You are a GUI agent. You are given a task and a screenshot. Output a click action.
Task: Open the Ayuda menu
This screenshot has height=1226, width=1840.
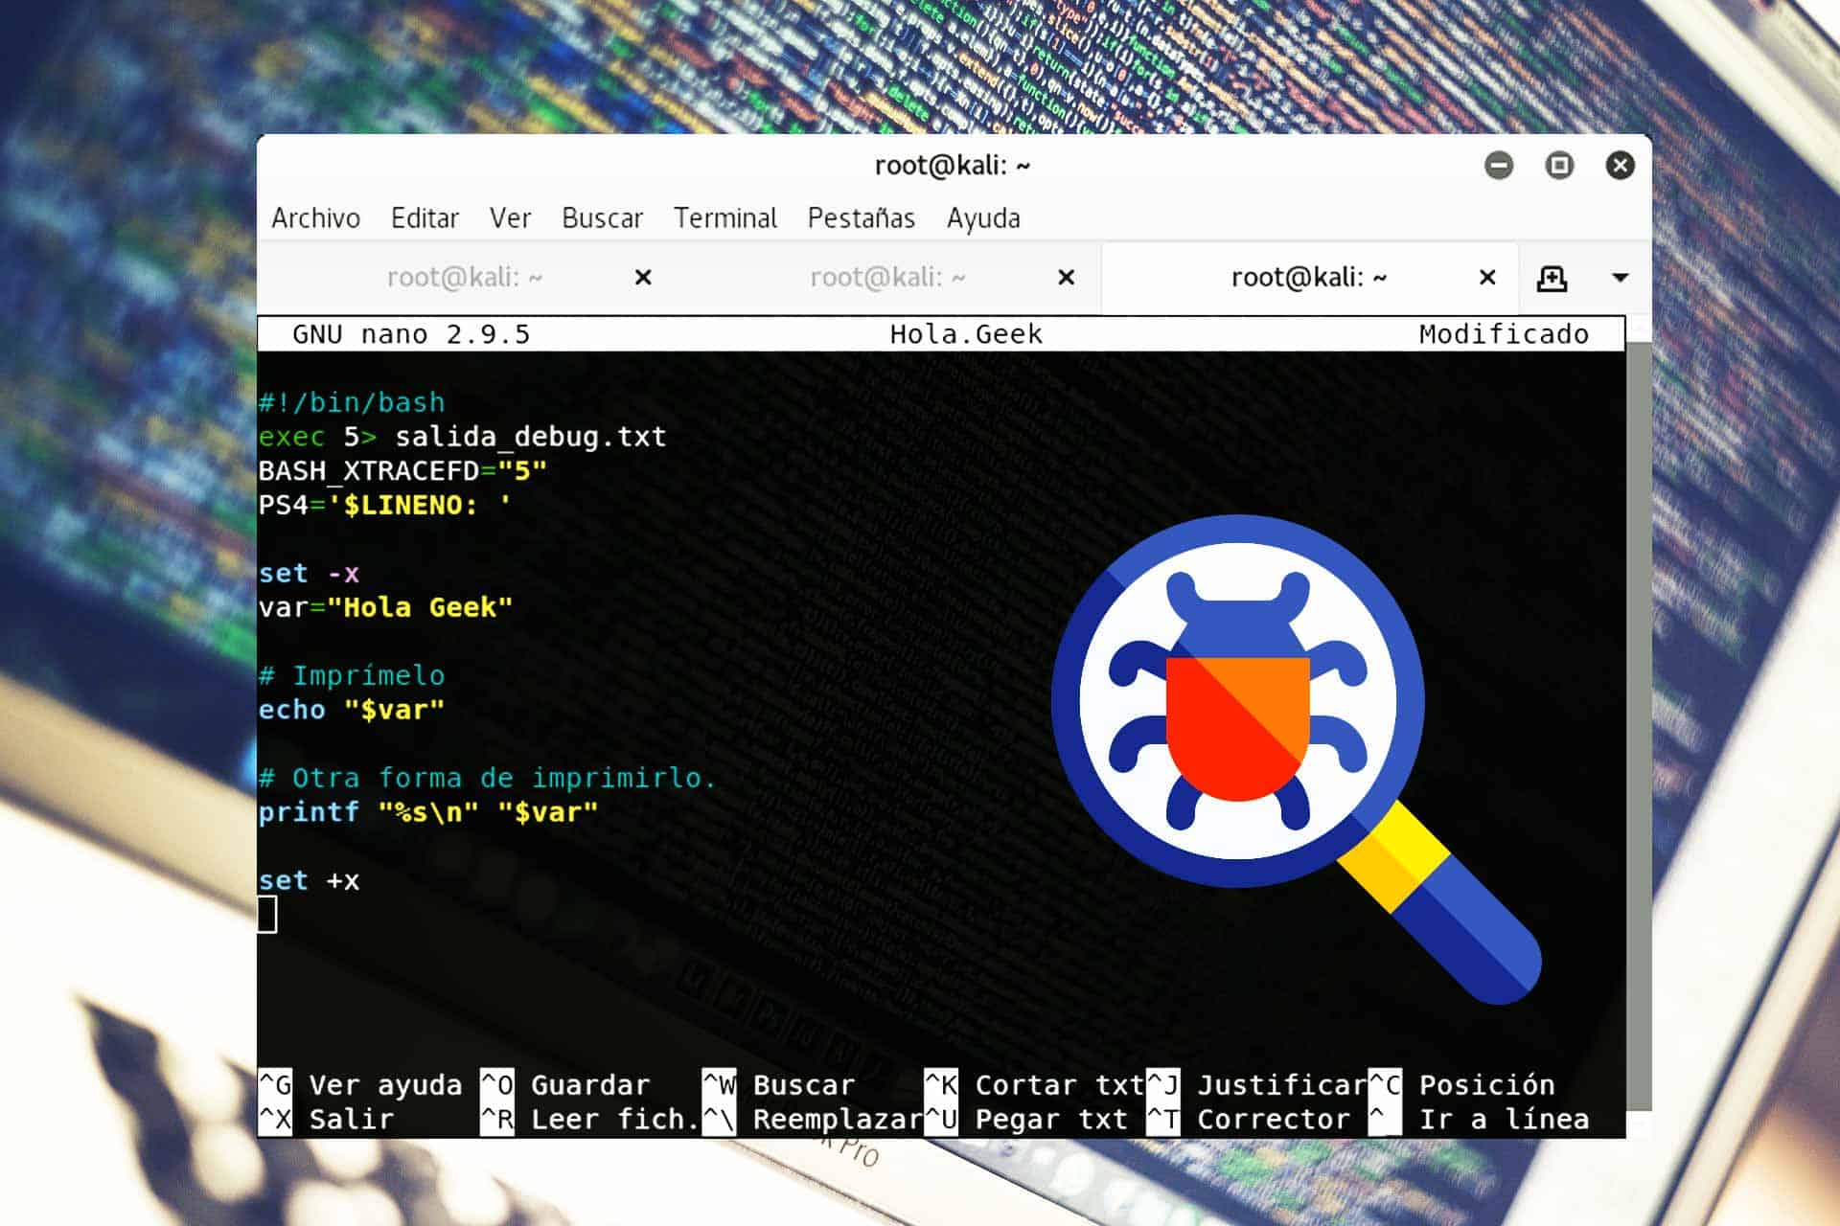(x=983, y=218)
